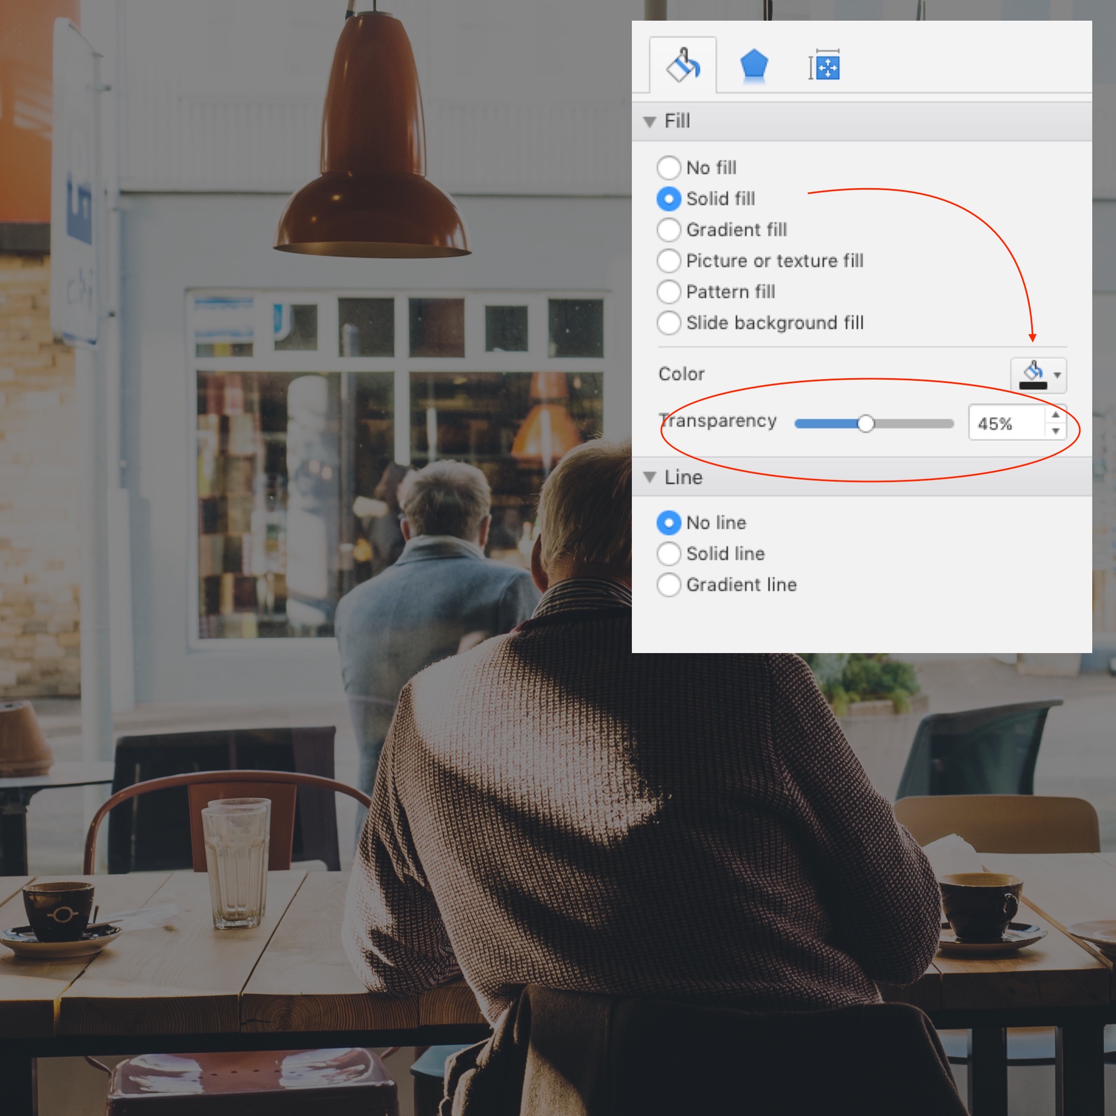Select the No fill option
This screenshot has width=1116, height=1116.
[x=669, y=167]
